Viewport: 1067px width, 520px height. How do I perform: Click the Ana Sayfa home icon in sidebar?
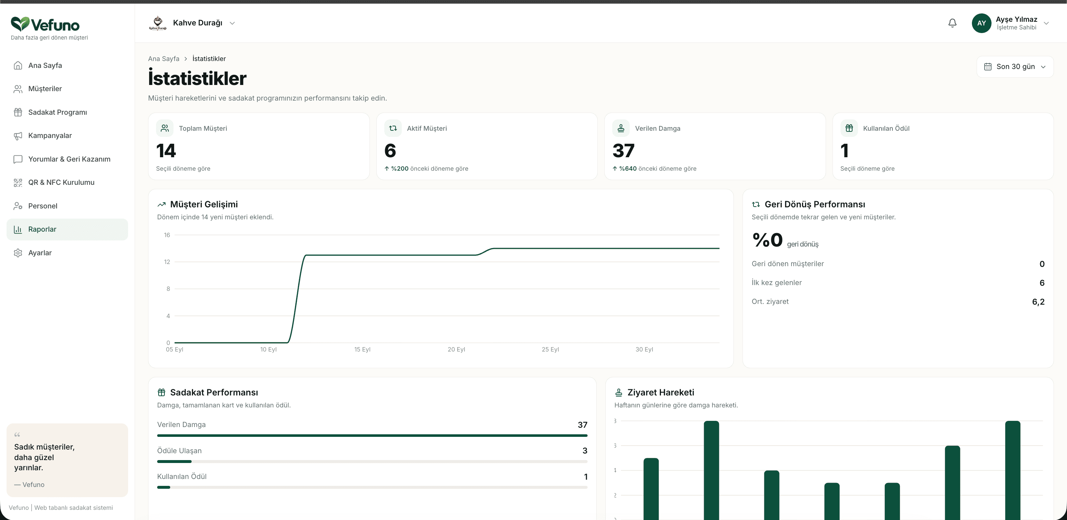[18, 65]
